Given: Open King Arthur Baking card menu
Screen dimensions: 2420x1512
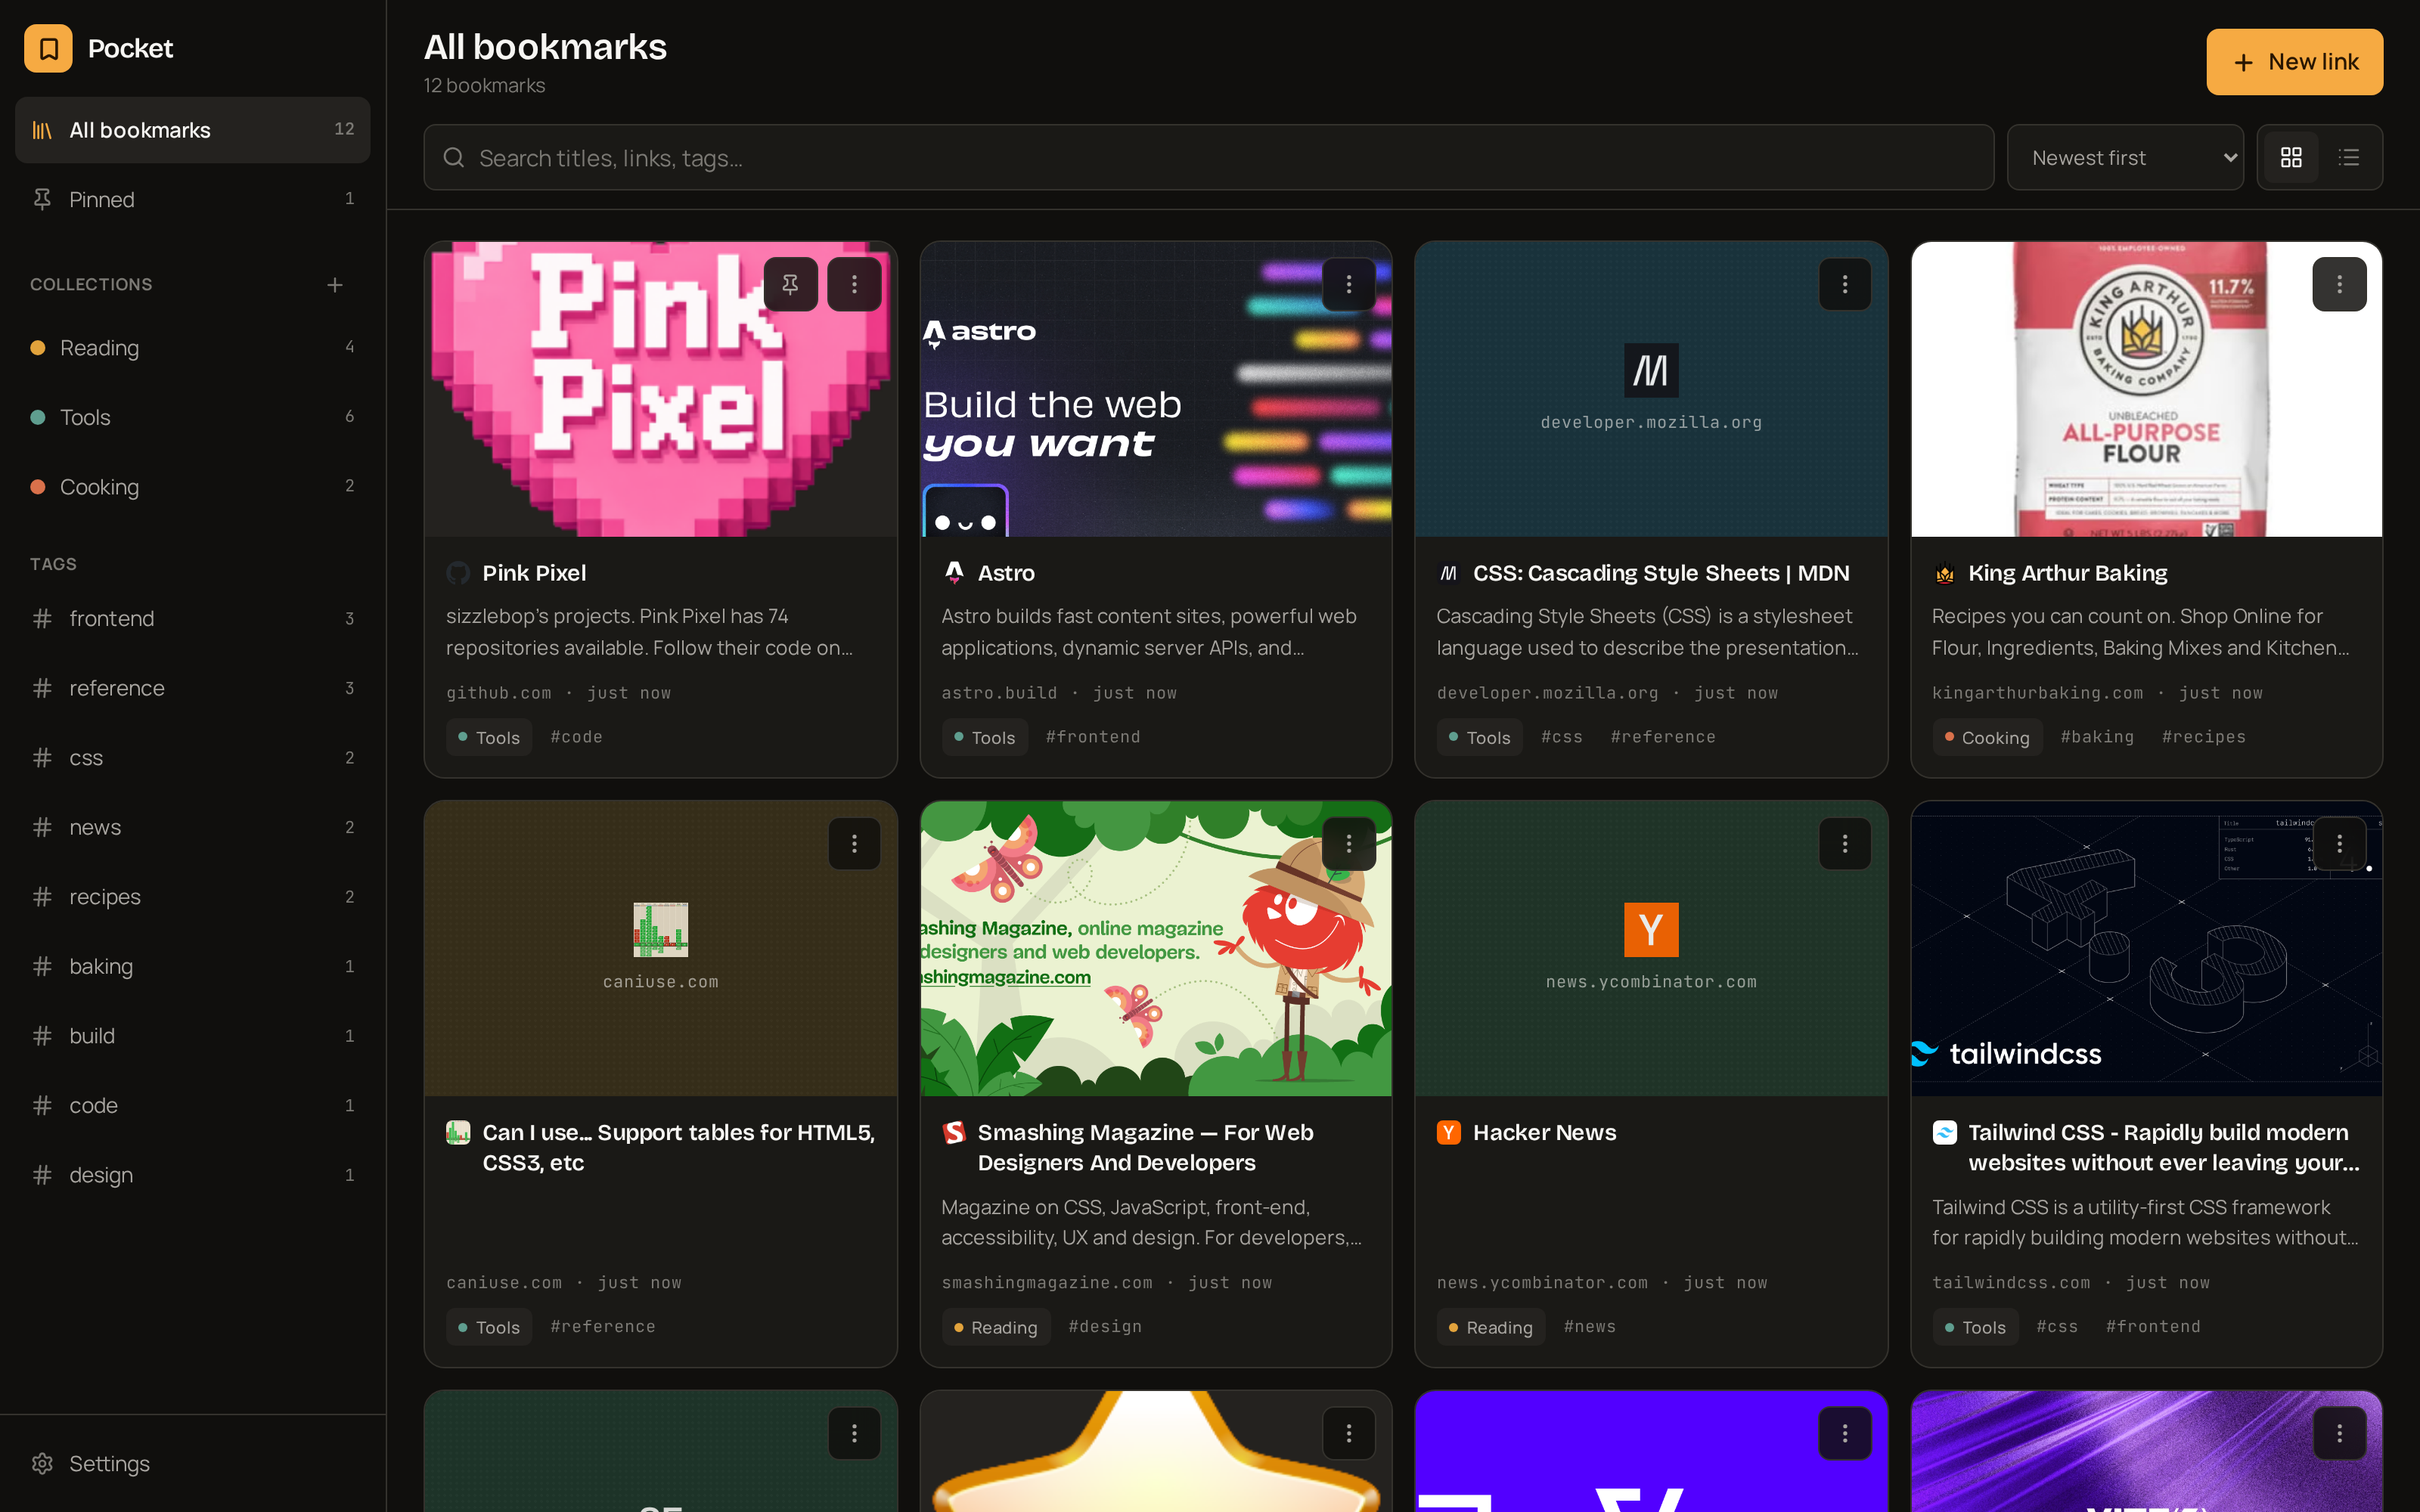Looking at the screenshot, I should (2339, 284).
